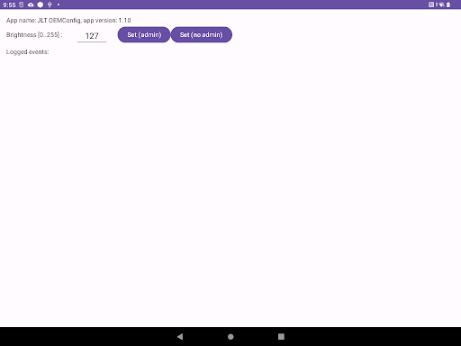This screenshot has height=346, width=461.
Task: Tap the 'Brightness [0..255]' label
Action: (x=34, y=35)
